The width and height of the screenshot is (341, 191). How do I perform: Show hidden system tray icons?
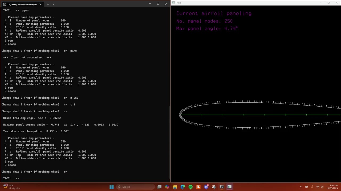[301, 187]
